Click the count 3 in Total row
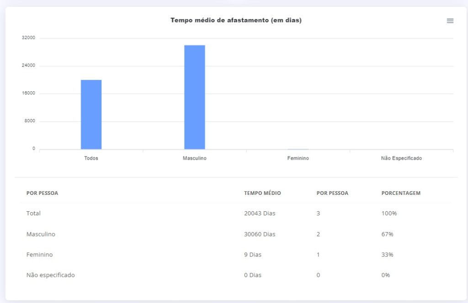The width and height of the screenshot is (468, 303). (x=318, y=213)
